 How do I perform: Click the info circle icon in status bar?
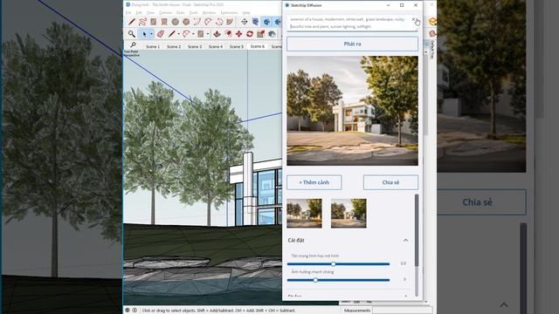point(135,311)
